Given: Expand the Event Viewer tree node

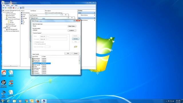Looking at the screenshot, I should click(x=5, y=16).
